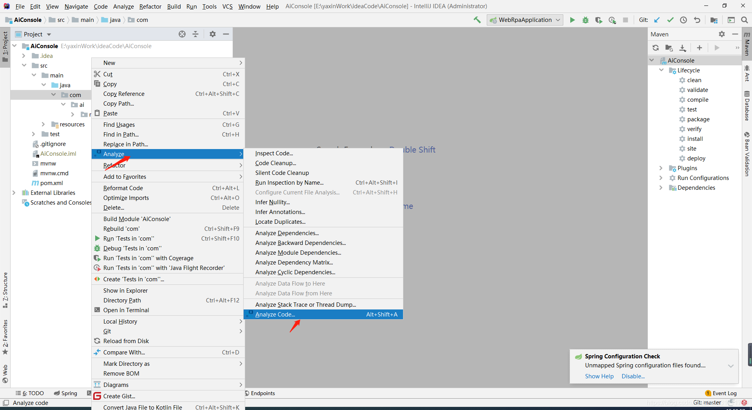This screenshot has width=752, height=410.
Task: Click the Git rollback icon
Action: (x=697, y=20)
